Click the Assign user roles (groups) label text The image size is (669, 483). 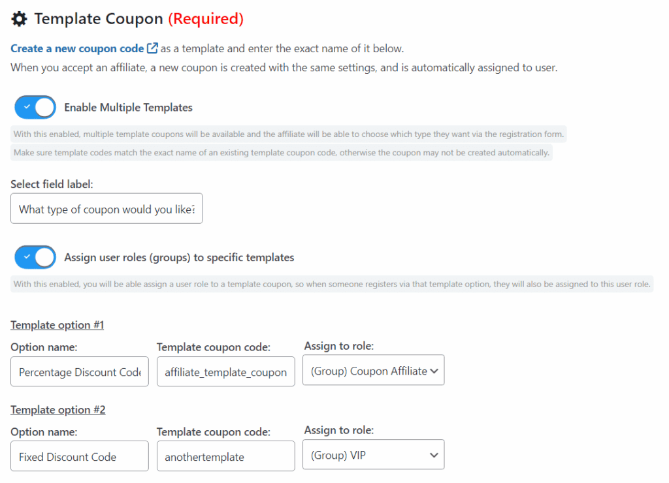[x=179, y=257]
